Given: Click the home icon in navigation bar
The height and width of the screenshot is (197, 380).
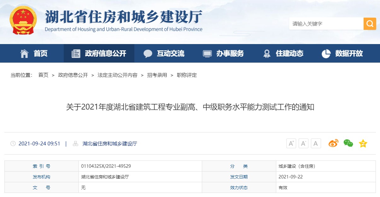Looking at the screenshot, I should [x=24, y=54].
